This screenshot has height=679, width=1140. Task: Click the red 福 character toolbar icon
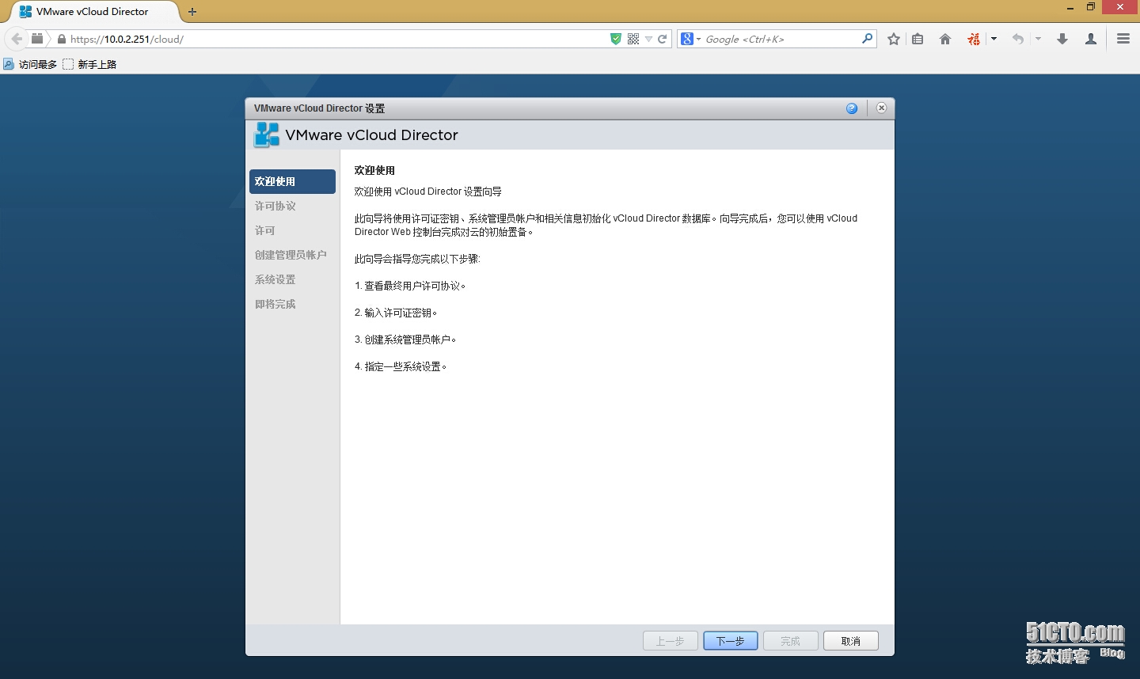point(974,39)
